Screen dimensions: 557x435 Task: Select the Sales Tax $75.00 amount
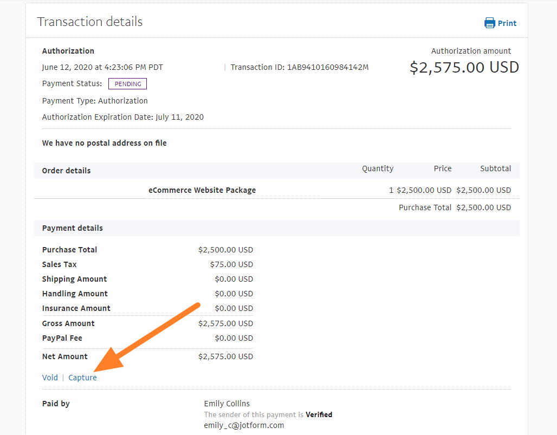(231, 264)
